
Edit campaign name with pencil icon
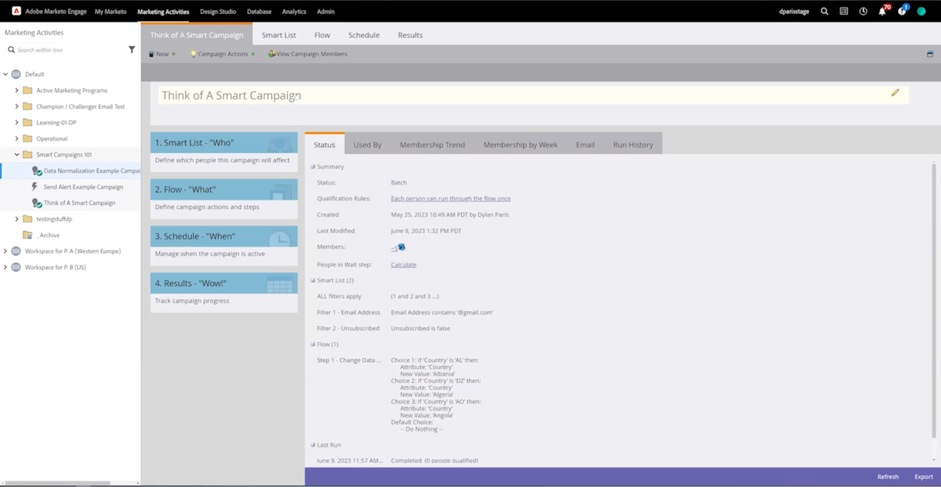(x=895, y=93)
